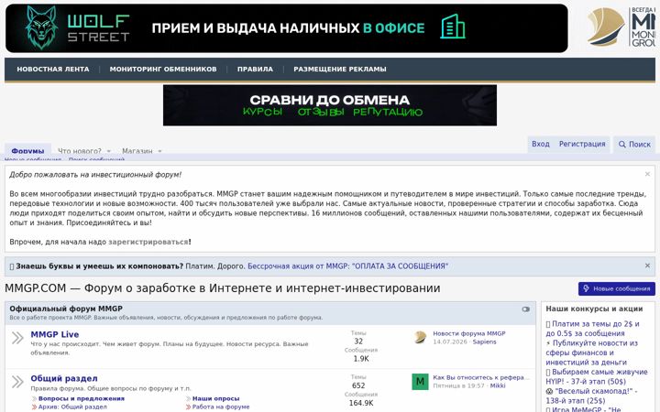Click the chevron icon beside MMGP Live
660x412 pixels.
[x=17, y=338]
